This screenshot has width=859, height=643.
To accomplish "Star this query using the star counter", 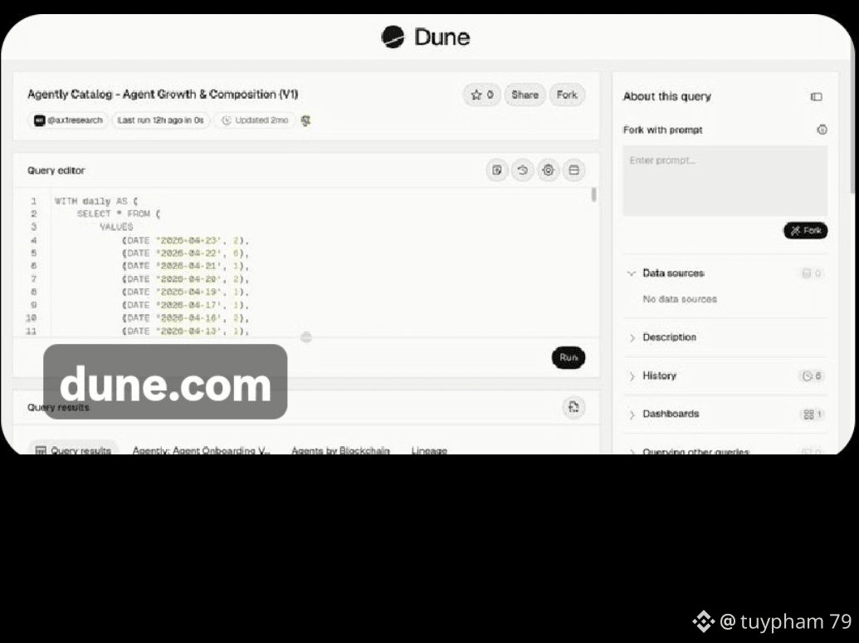I will [482, 95].
